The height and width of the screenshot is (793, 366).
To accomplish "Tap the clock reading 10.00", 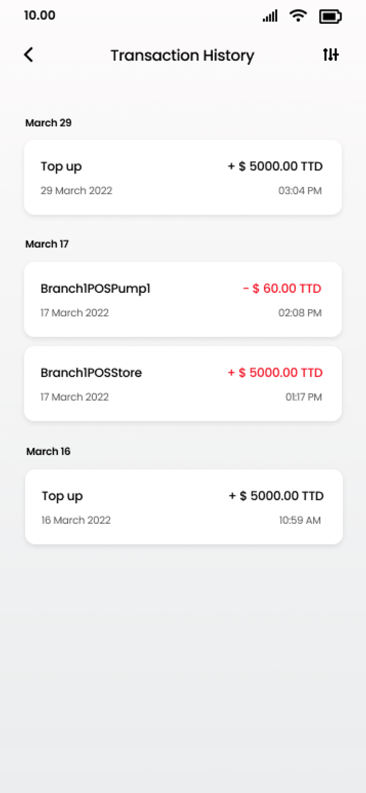I will coord(39,16).
